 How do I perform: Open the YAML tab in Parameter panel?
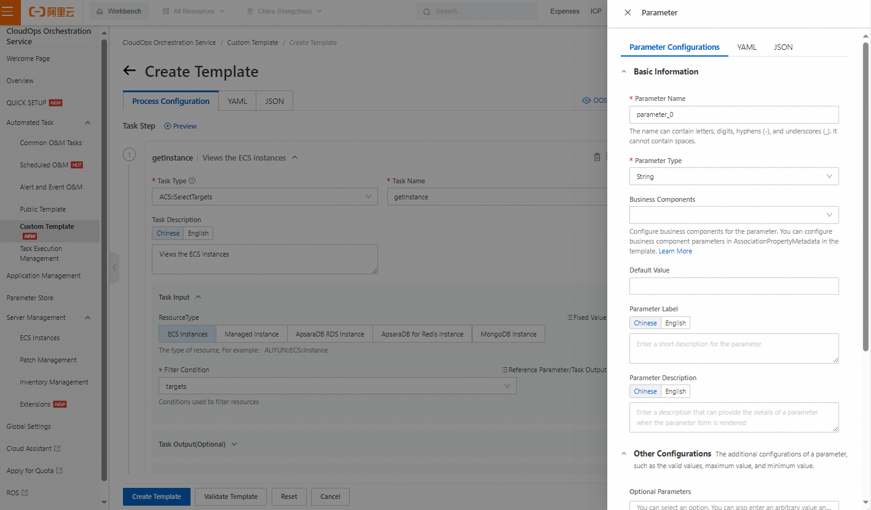pos(747,47)
